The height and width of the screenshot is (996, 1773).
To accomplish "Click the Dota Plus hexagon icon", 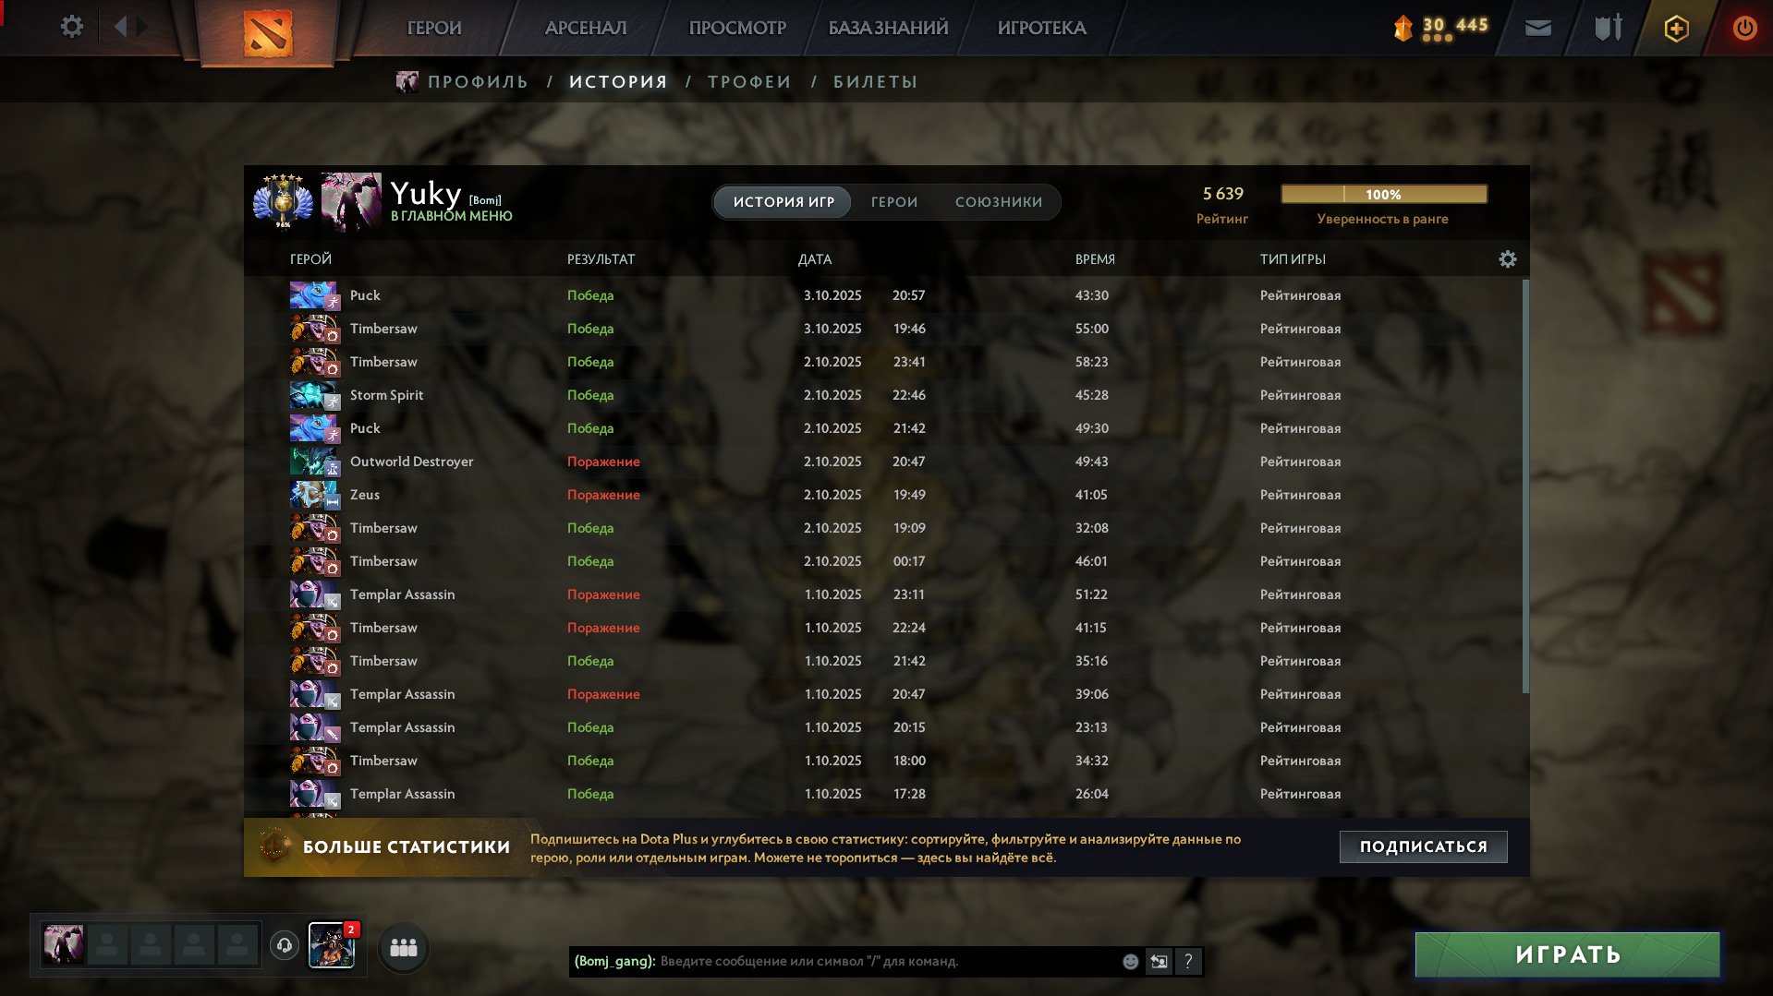I will [1676, 29].
